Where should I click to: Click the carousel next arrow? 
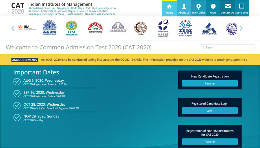pos(241,28)
